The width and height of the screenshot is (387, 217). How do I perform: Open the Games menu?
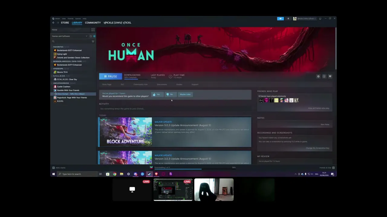78,19
